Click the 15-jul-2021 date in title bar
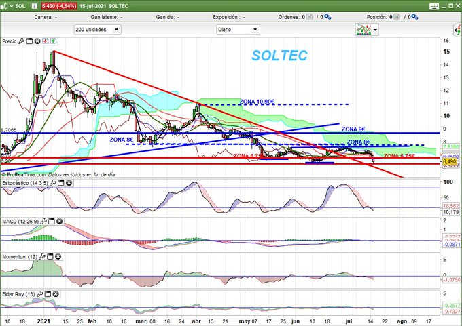 [92, 6]
